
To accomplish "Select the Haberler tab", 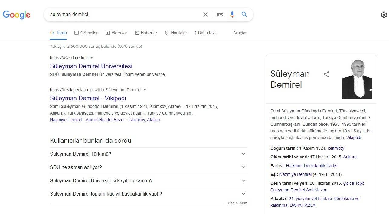I will pyautogui.click(x=146, y=33).
